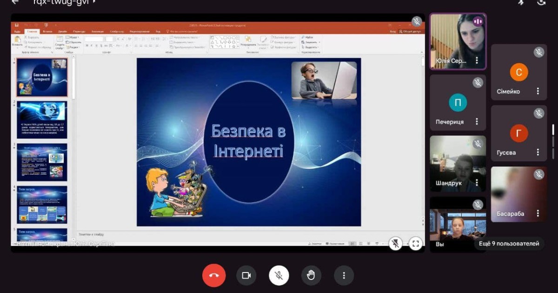The width and height of the screenshot is (558, 293).
Task: Click the speaking indicator on Юлія Сер… tile
Action: pos(478,21)
